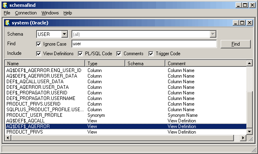Toggle the View Definitions checkbox
The image size is (258, 154).
pos(39,54)
